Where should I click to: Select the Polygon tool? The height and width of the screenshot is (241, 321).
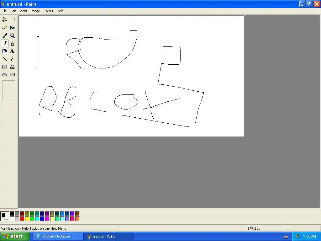pyautogui.click(x=13, y=67)
